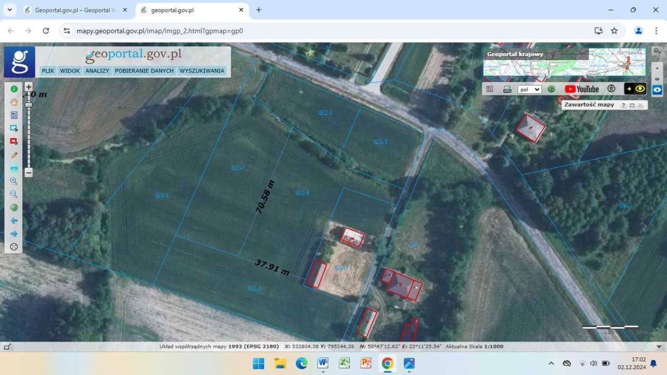
Task: Click the green globe full extent tool
Action: coord(14,208)
